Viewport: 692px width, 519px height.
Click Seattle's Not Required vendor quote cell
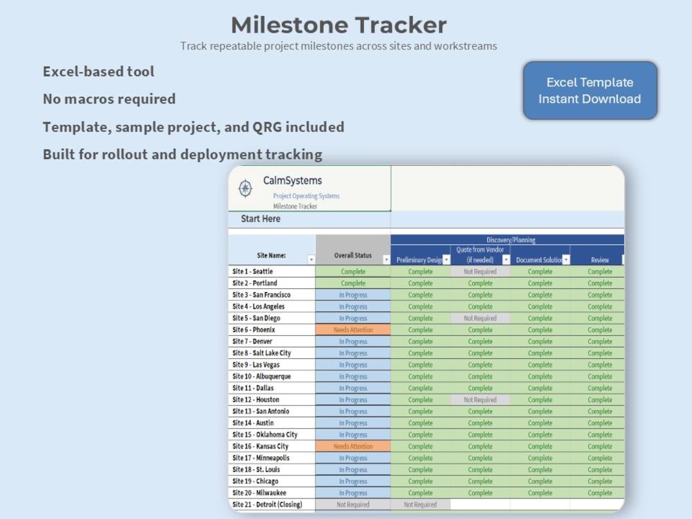click(480, 272)
